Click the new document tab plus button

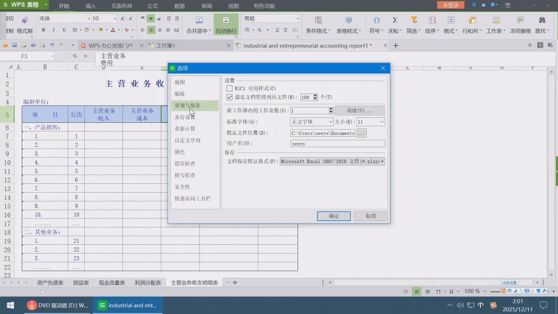[x=396, y=45]
